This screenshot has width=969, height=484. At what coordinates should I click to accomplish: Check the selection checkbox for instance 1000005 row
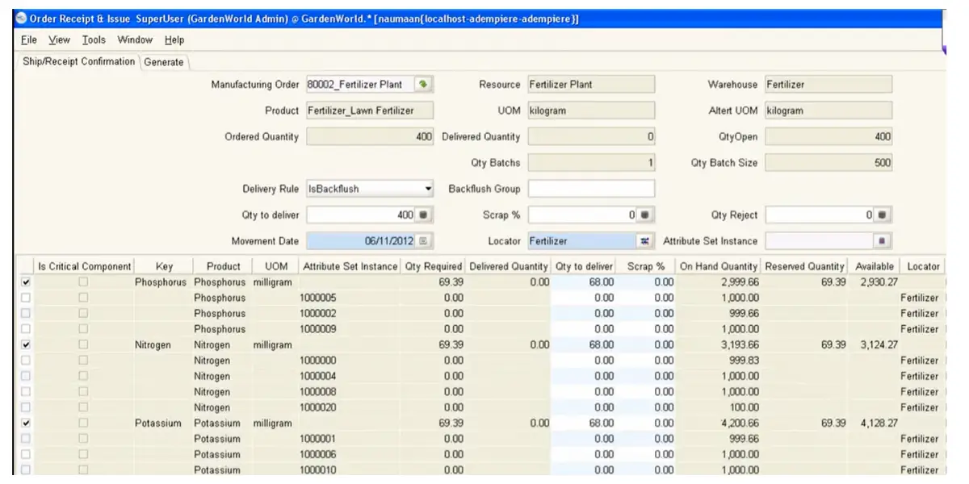pos(26,298)
